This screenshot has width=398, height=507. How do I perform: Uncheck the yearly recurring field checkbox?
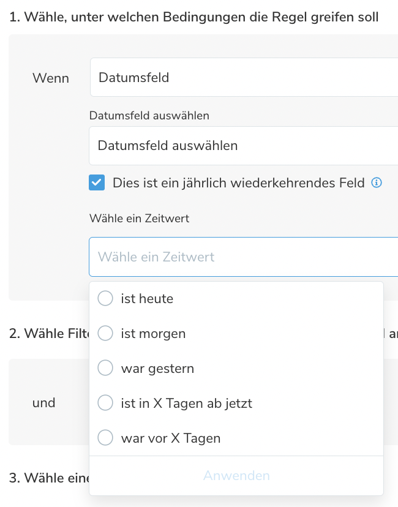[x=97, y=182]
